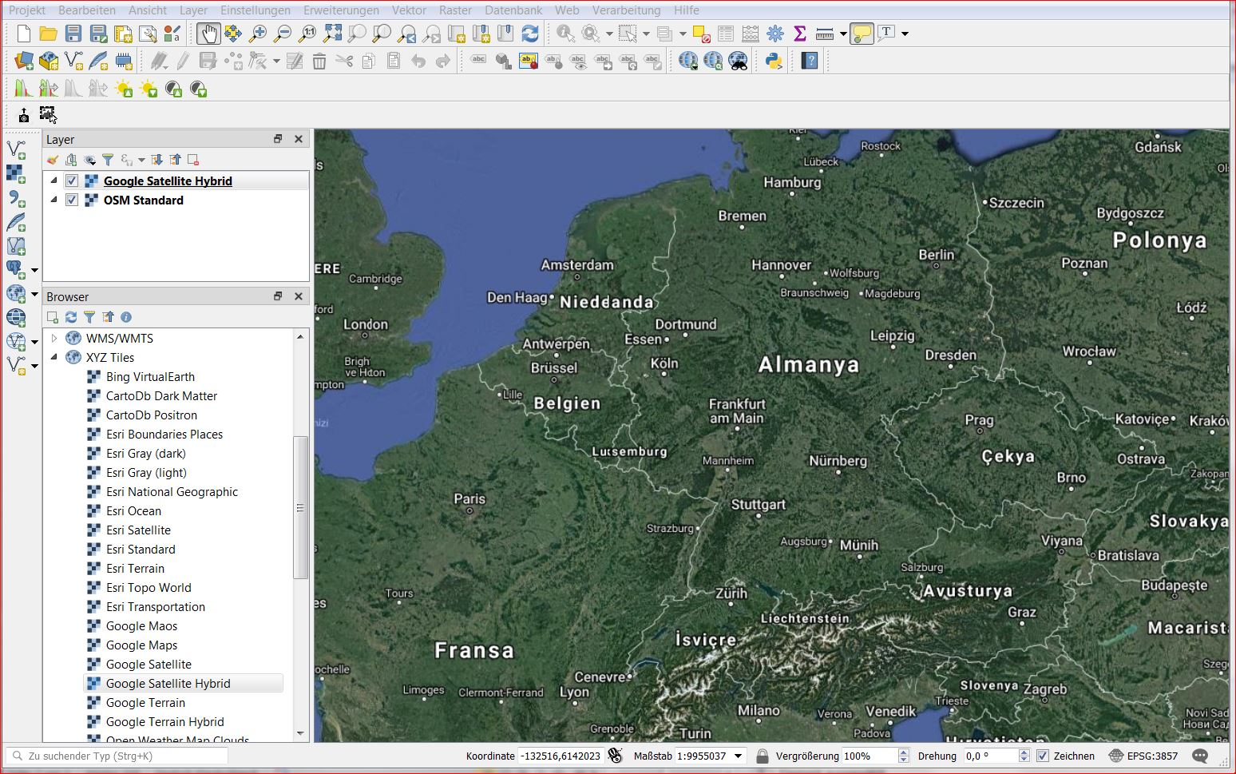Open the Vektor menu
Image resolution: width=1236 pixels, height=774 pixels.
409,10
